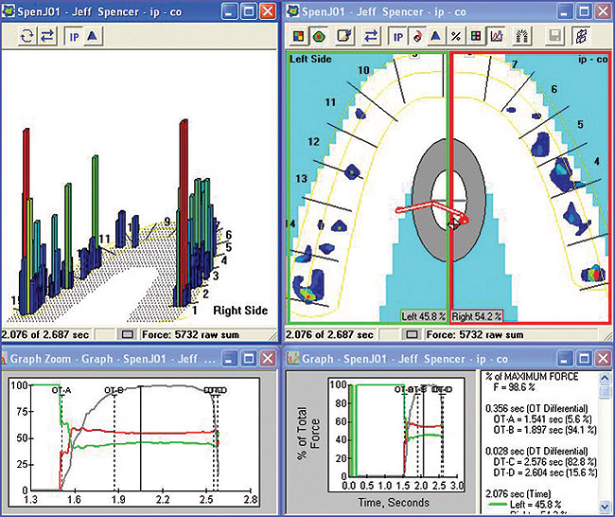Viewport: 615px width, 517px height.
Task: Click the Right 54.2 % label
Action: click(x=476, y=317)
